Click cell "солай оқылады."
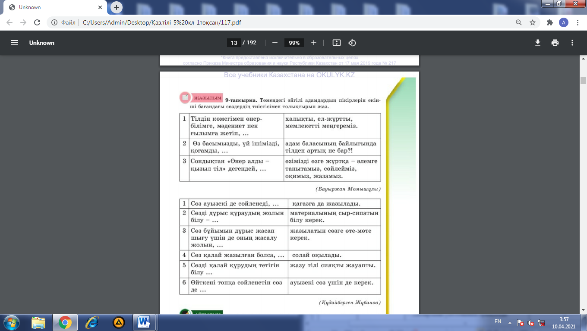This screenshot has height=331, width=587. (334, 255)
